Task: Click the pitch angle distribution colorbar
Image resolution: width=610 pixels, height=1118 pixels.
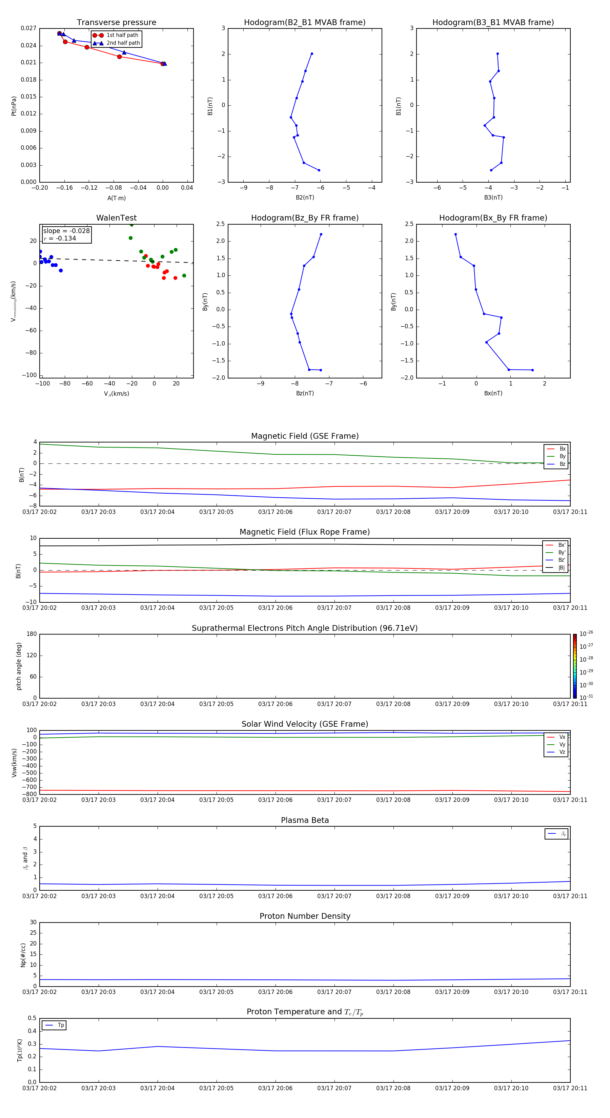Action: click(x=575, y=666)
